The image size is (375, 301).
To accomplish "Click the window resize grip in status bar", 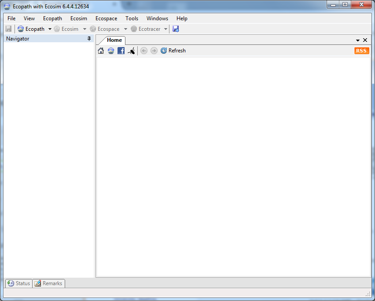I will point(368,294).
